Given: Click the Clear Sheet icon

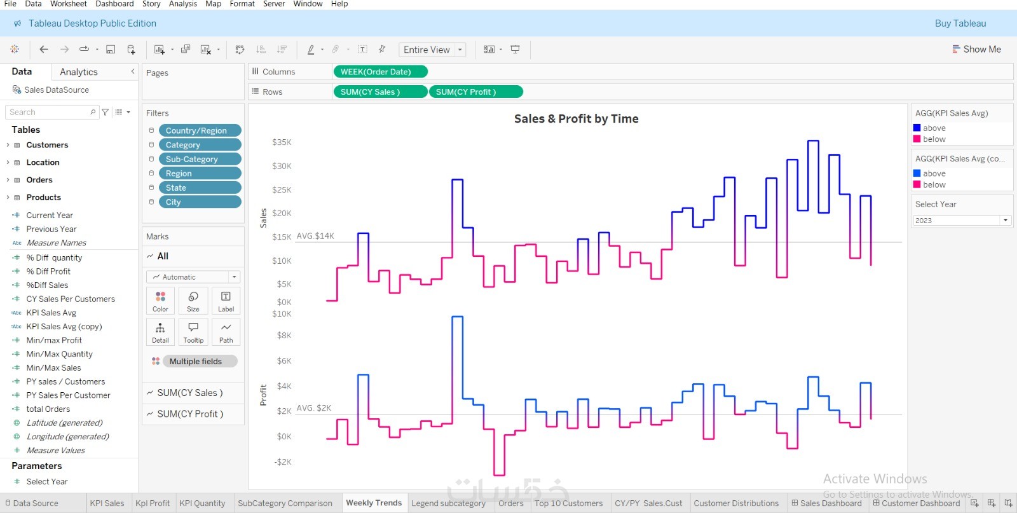Looking at the screenshot, I should pos(205,49).
